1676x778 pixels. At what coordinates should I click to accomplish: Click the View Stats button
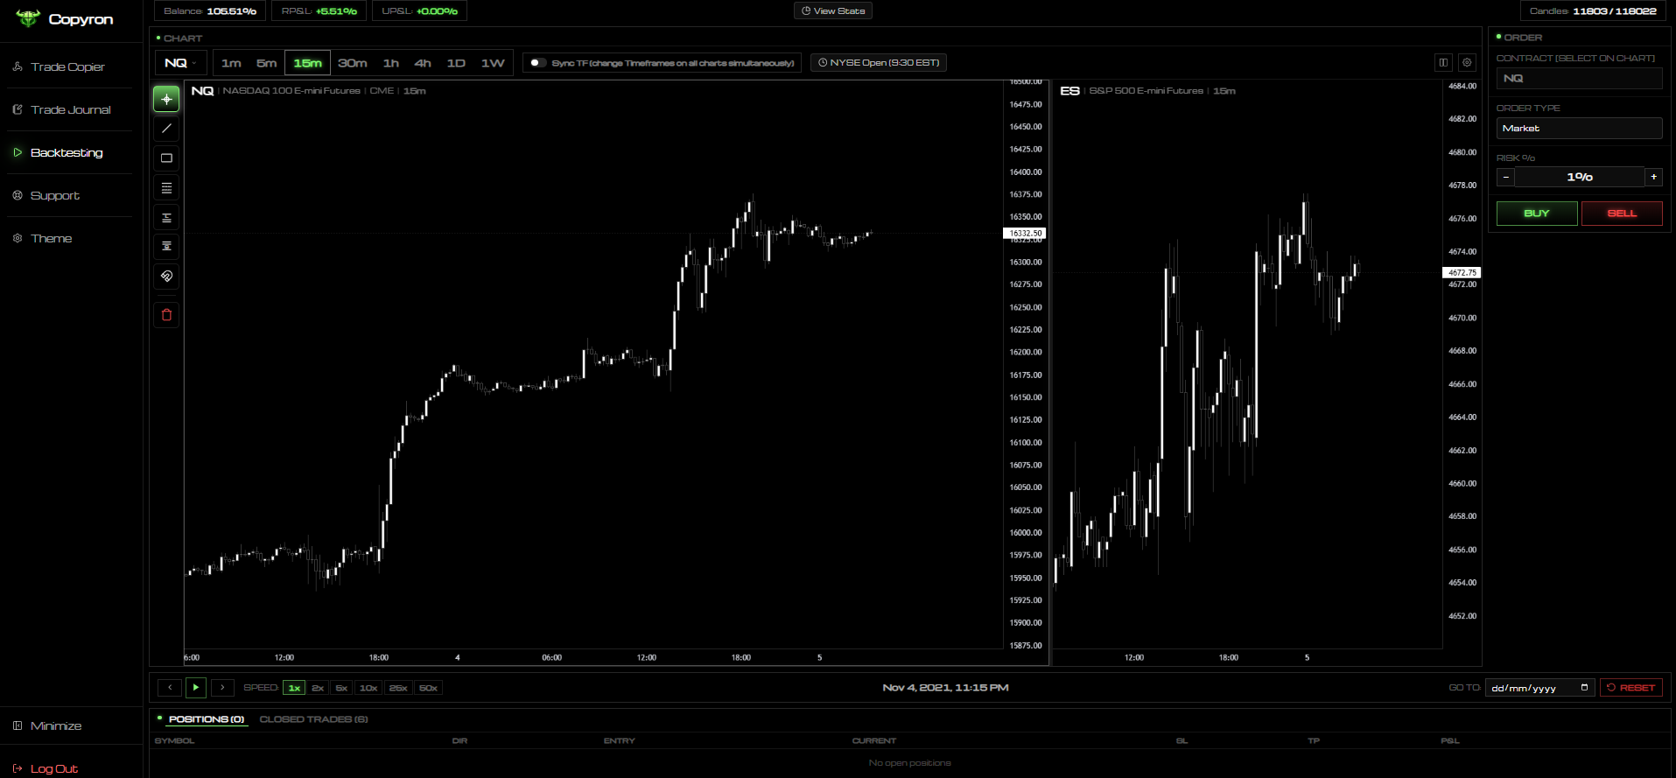point(833,11)
